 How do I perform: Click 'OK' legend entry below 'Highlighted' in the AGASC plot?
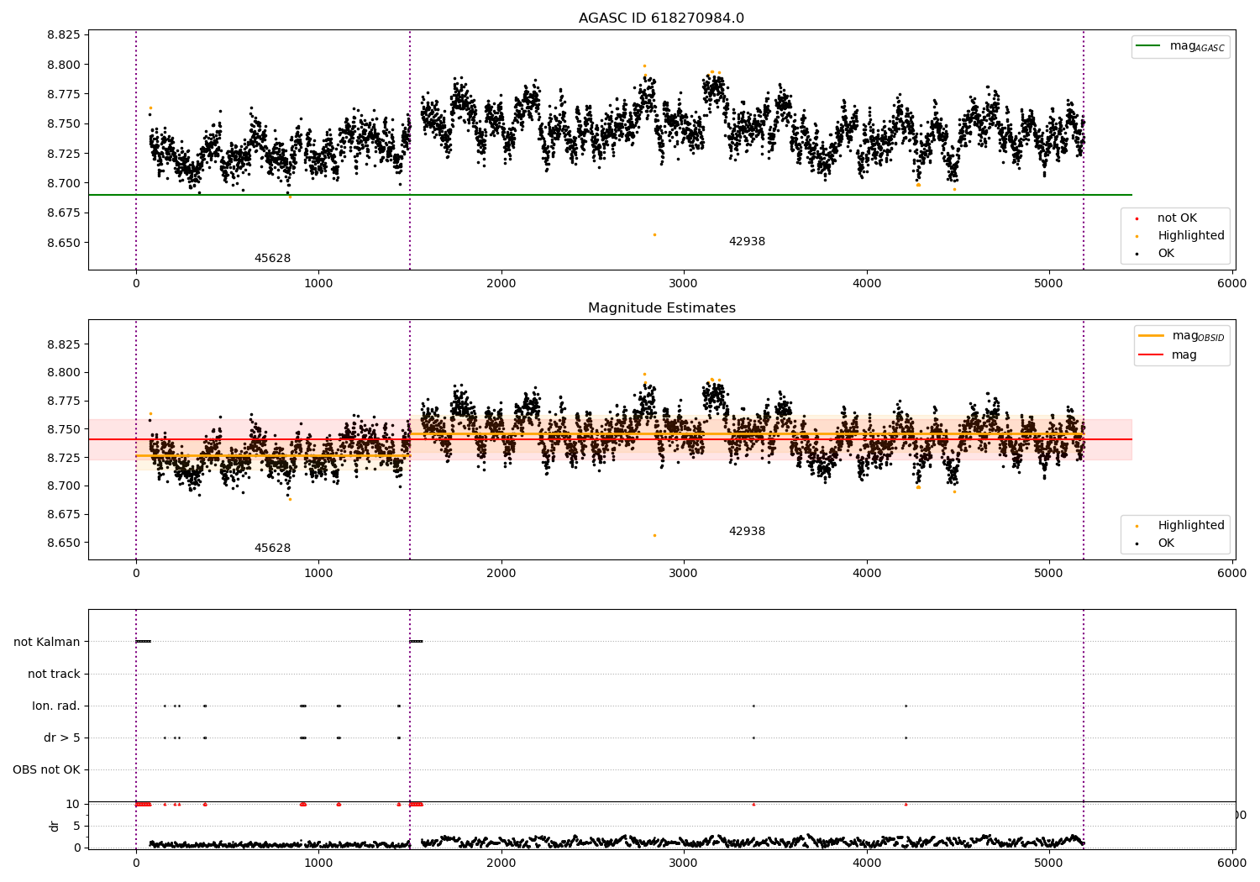tap(1165, 254)
